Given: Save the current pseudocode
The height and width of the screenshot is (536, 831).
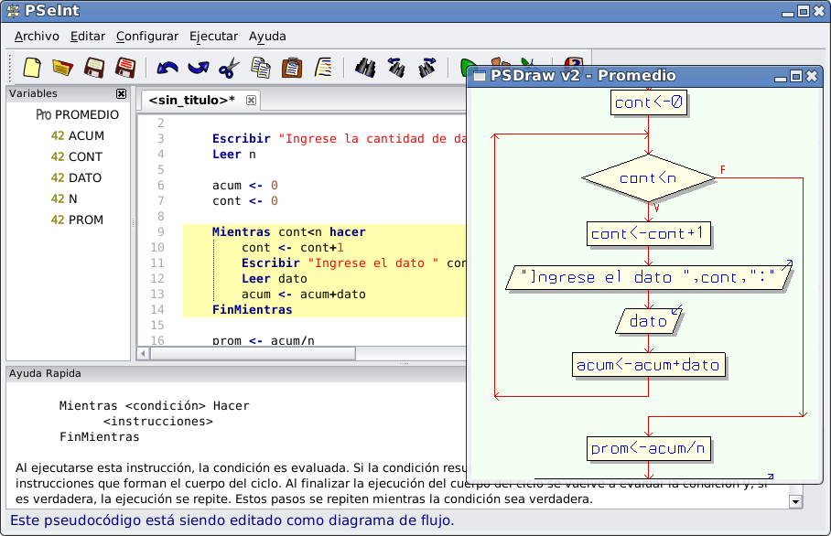Looking at the screenshot, I should (92, 68).
